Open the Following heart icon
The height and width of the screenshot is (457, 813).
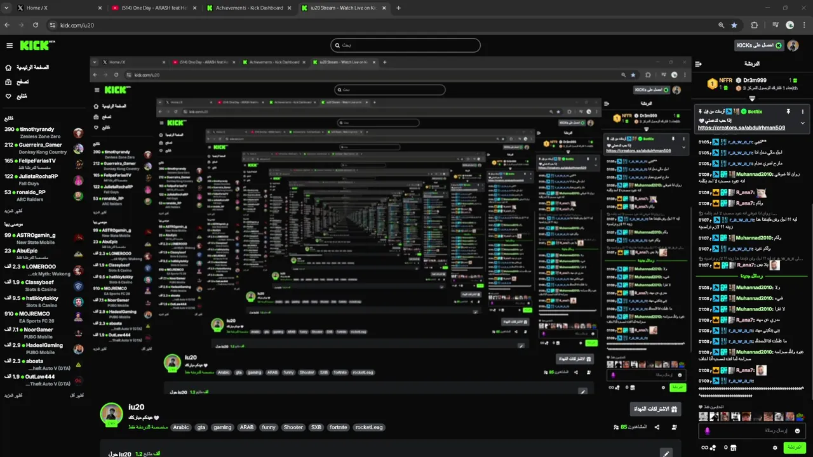point(8,96)
